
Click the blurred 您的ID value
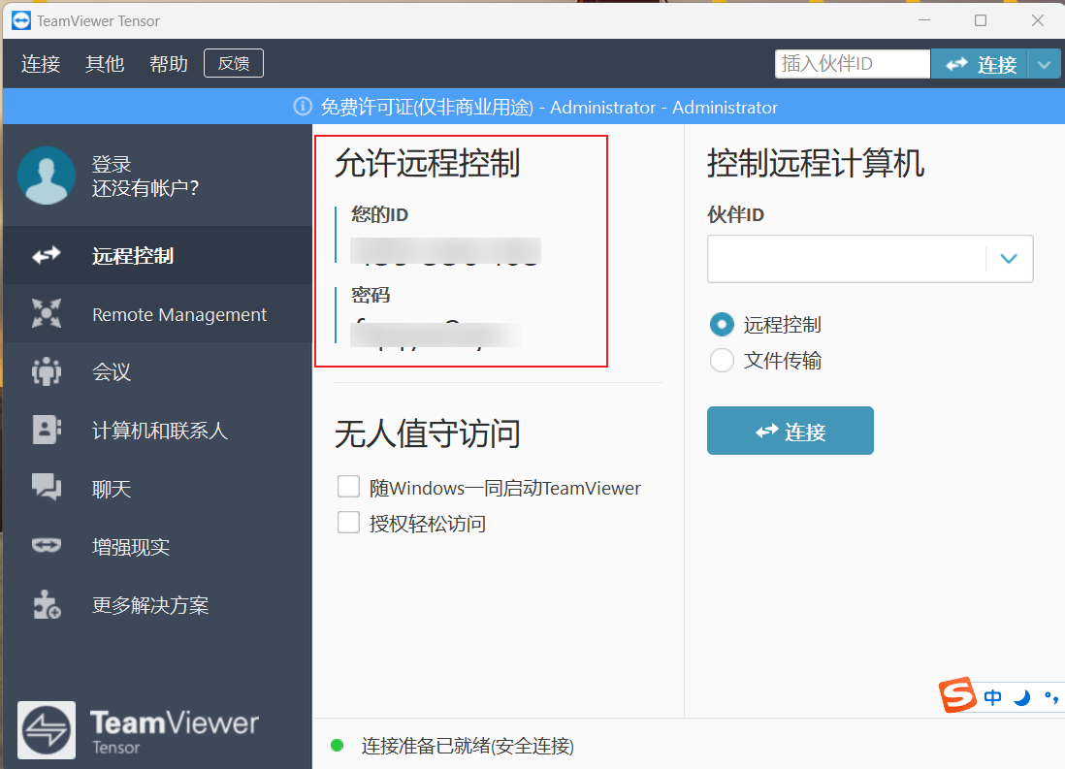tap(445, 250)
